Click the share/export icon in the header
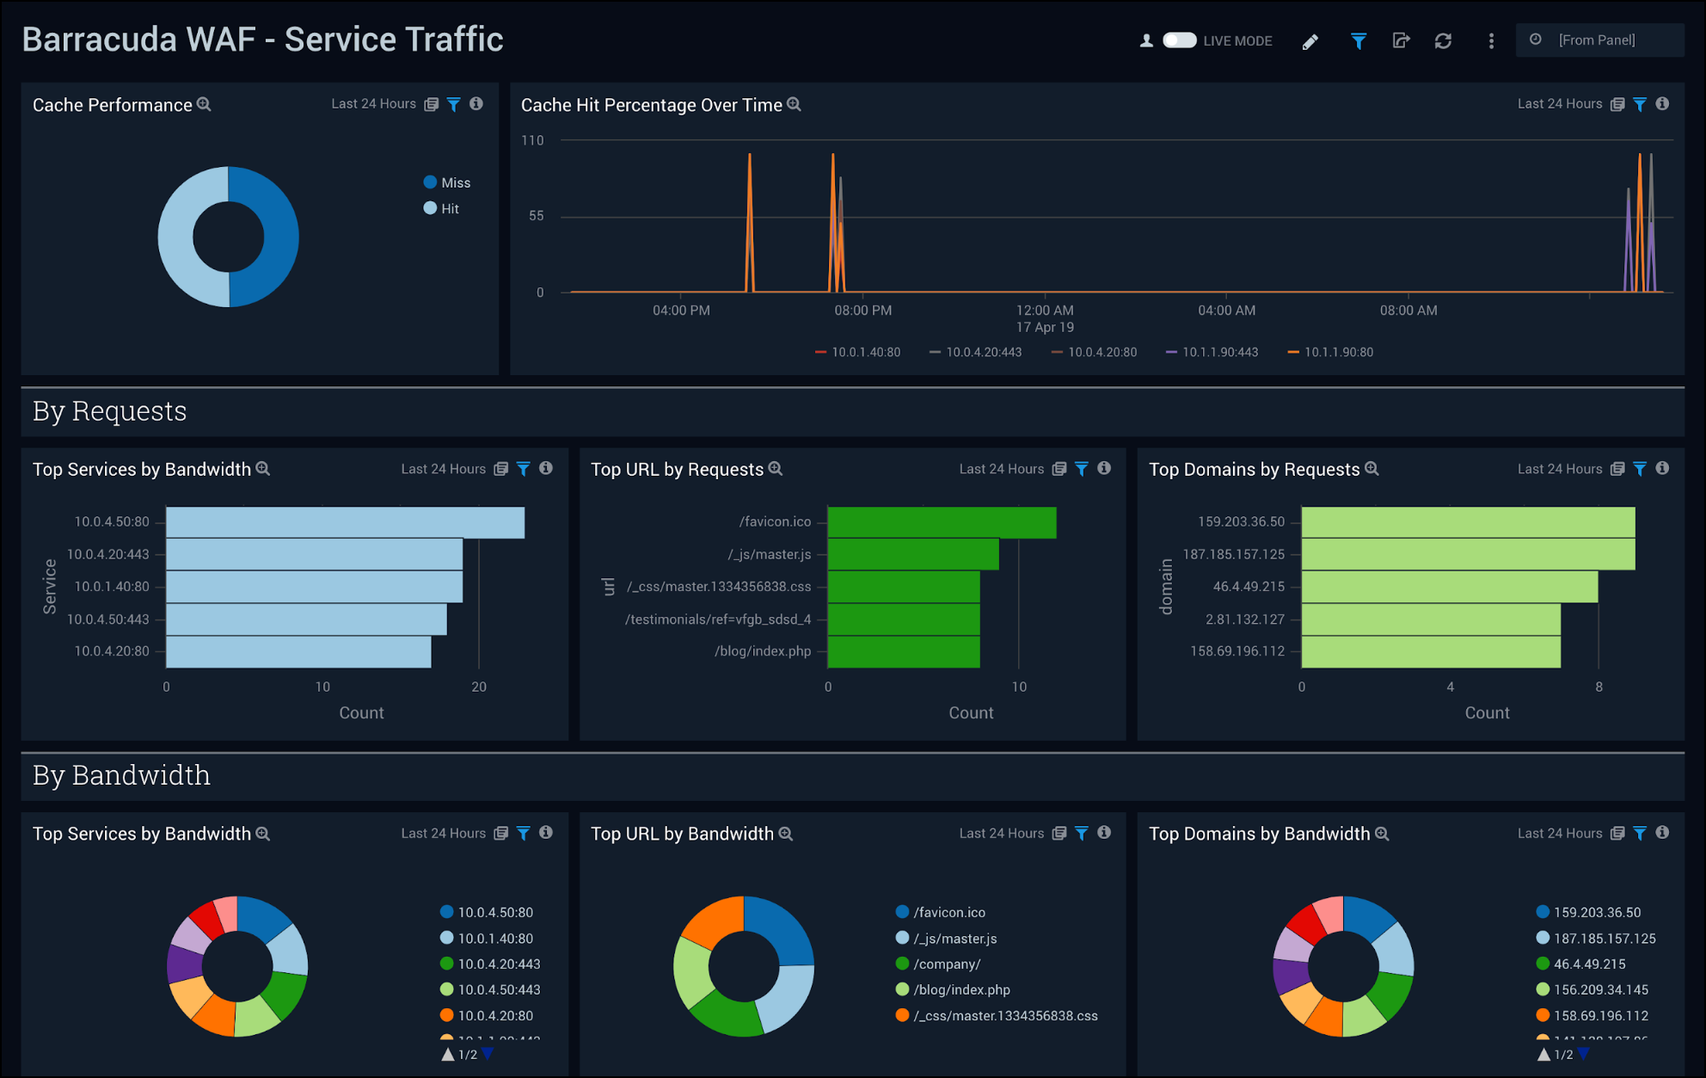Viewport: 1706px width, 1078px height. (1402, 40)
